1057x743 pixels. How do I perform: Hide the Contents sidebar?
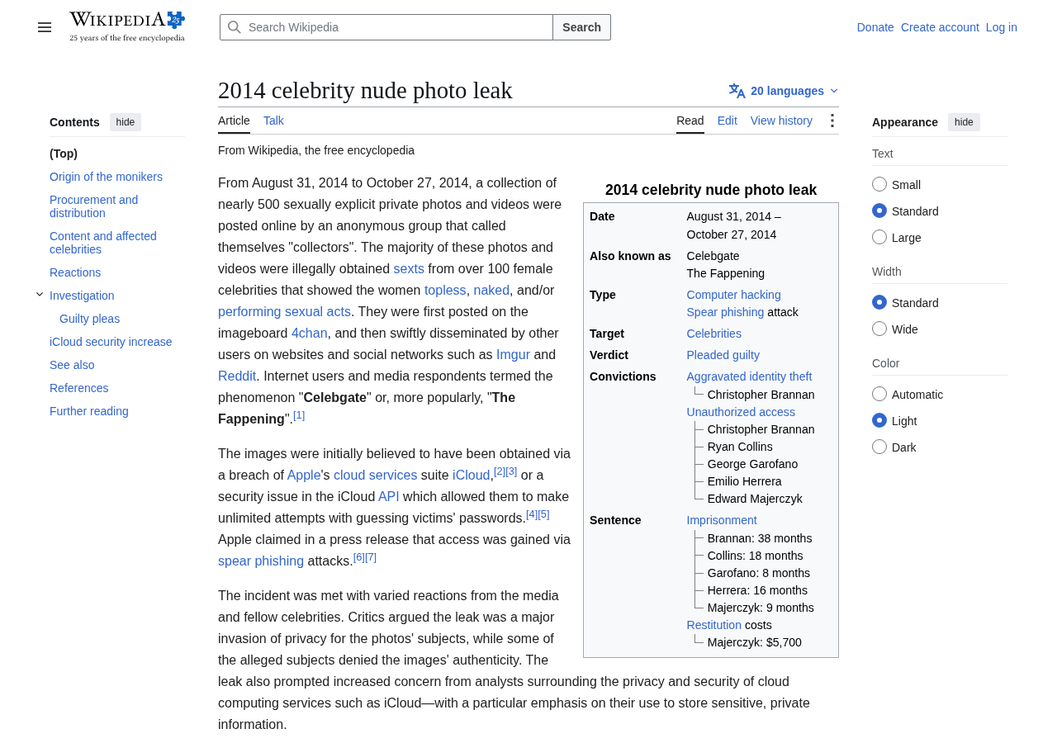point(126,122)
